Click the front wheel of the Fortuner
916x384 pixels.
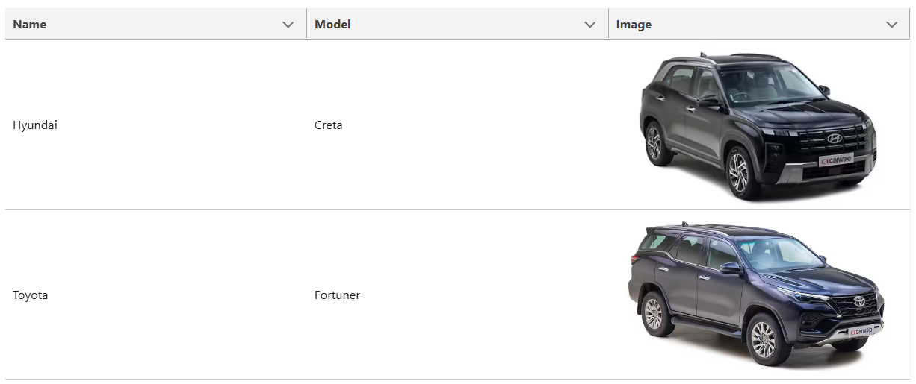point(764,339)
